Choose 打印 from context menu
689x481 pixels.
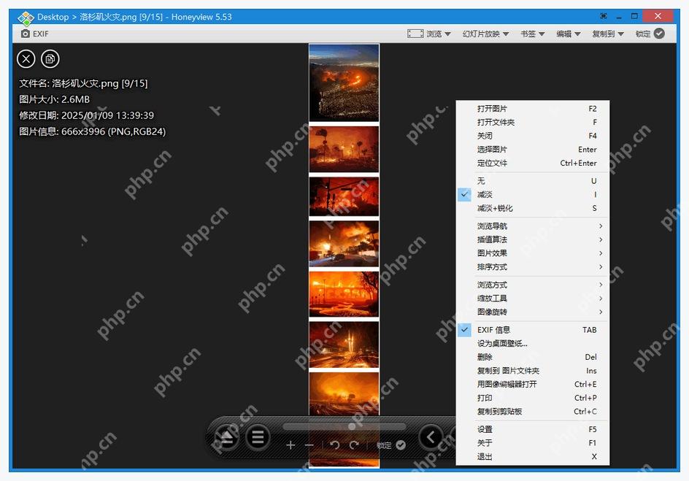[533, 398]
